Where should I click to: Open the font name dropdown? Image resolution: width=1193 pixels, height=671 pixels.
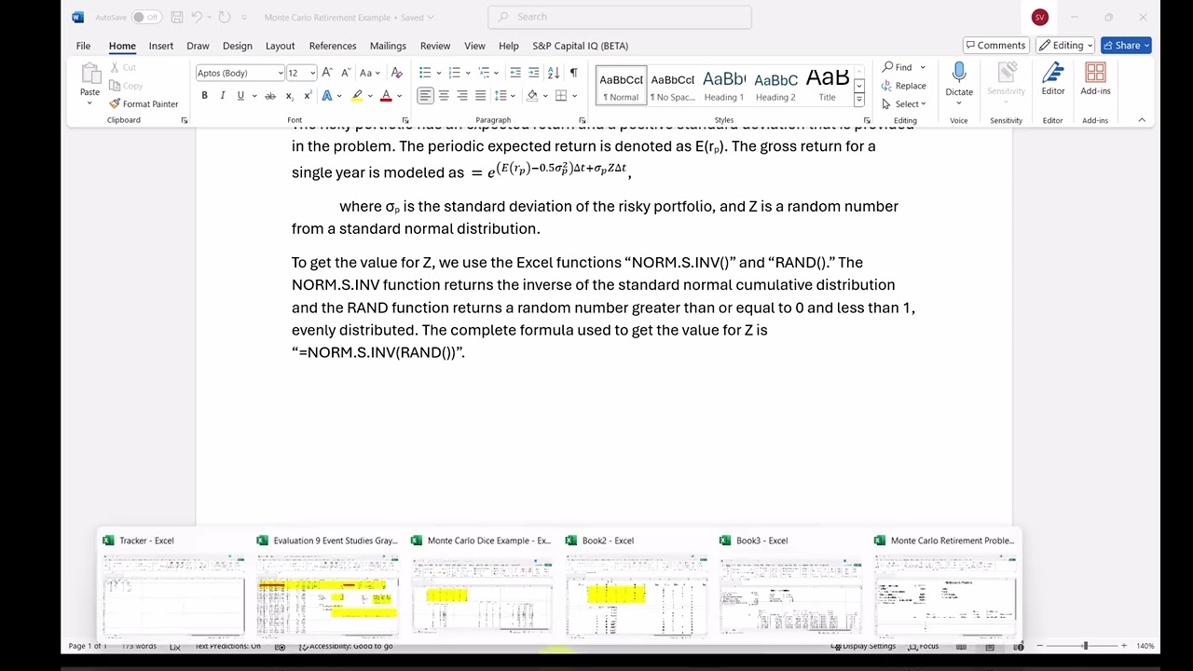click(280, 73)
